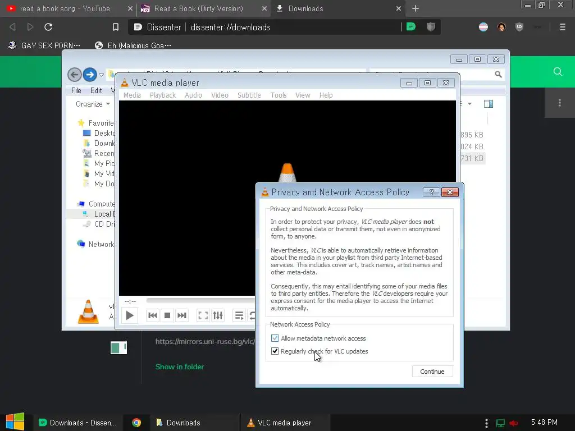Select Network in Explorer sidebar
Screen dimensions: 575x431
tap(95, 244)
